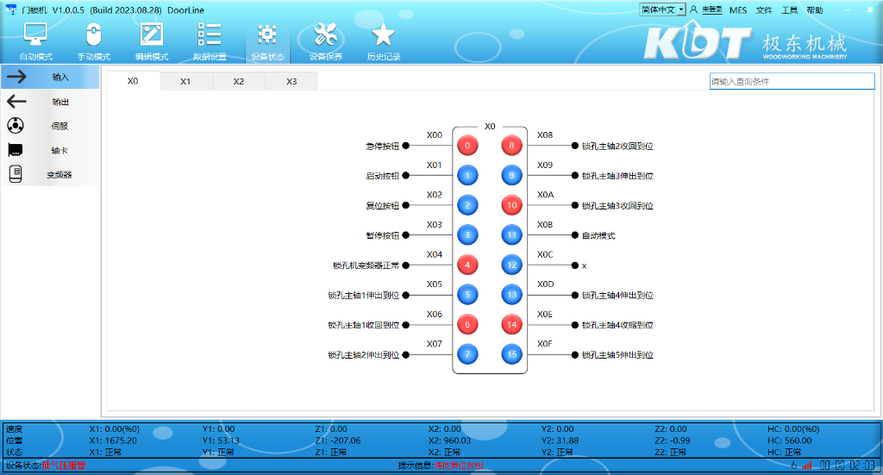Switch to the X2 tab

click(x=238, y=81)
